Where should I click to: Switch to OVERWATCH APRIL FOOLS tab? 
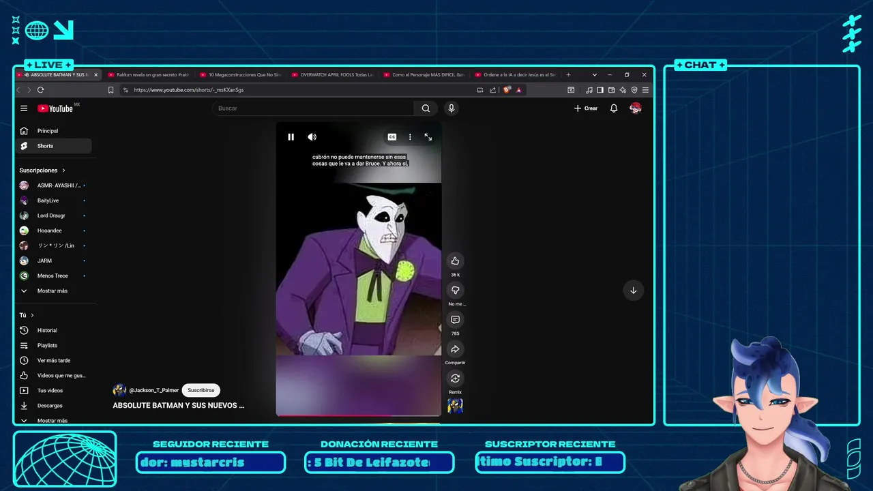(331, 74)
